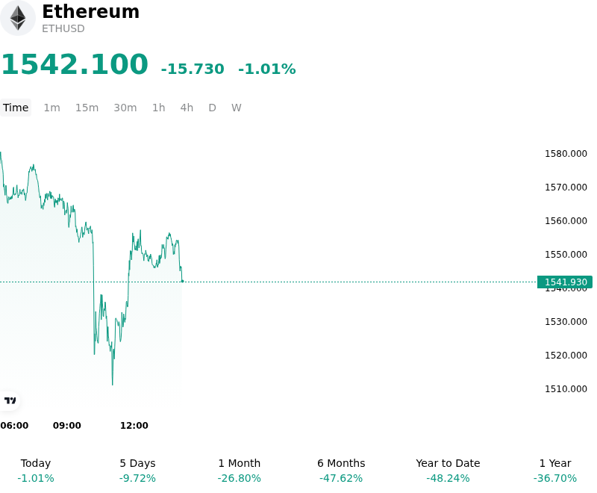Screen dimensions: 597x493
Task: Switch to the 15m interval
Action: click(87, 108)
